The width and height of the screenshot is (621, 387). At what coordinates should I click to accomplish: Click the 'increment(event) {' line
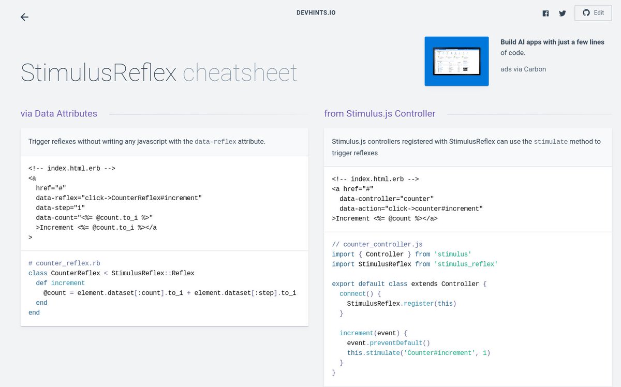(374, 333)
